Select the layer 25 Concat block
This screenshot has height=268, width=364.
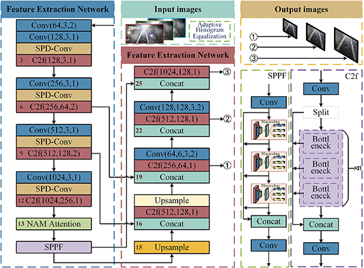pos(172,83)
